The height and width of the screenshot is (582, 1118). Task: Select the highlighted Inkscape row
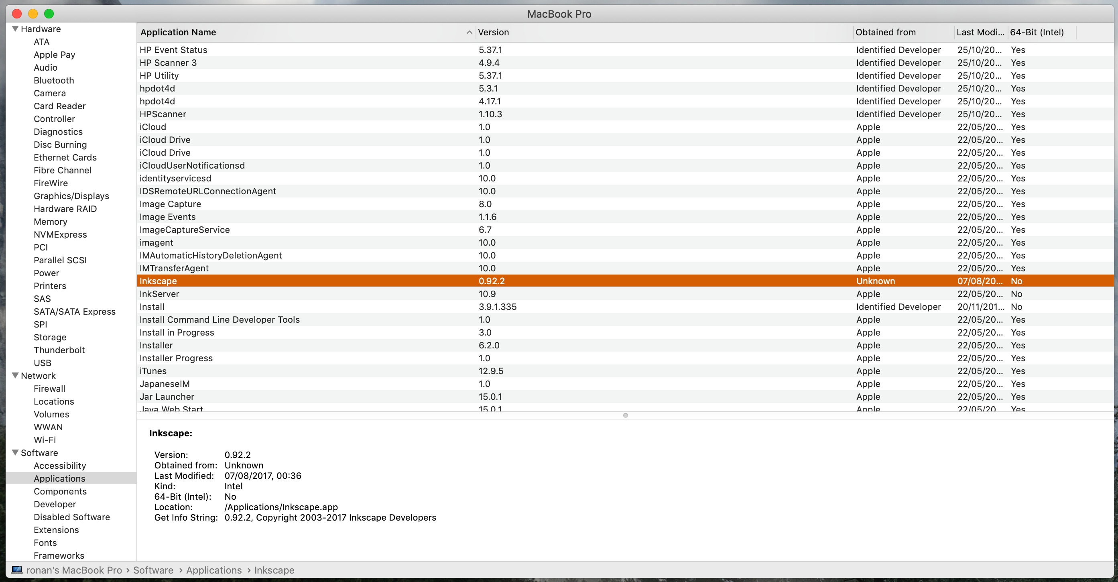[x=625, y=281]
